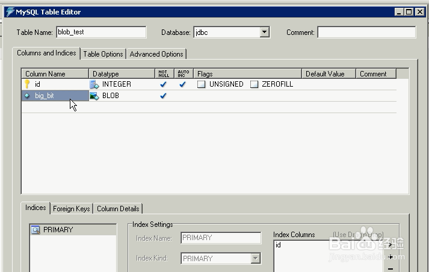Click the Flags column header
This screenshot has width=429, height=272.
point(248,74)
